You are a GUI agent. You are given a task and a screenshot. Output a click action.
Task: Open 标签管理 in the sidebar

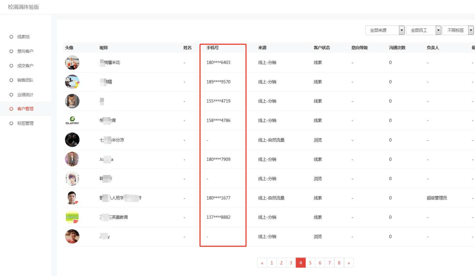[x=25, y=123]
